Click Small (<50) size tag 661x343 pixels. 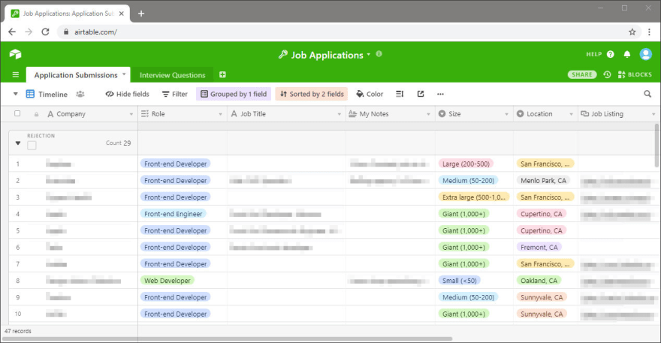coord(460,281)
